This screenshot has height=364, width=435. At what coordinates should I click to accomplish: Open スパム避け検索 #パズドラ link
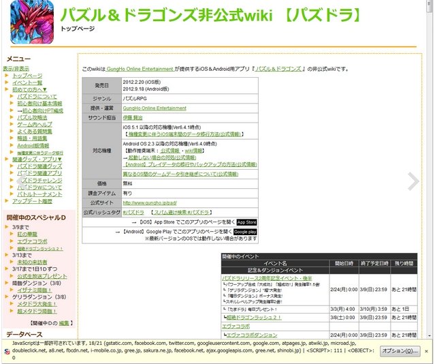click(x=182, y=213)
